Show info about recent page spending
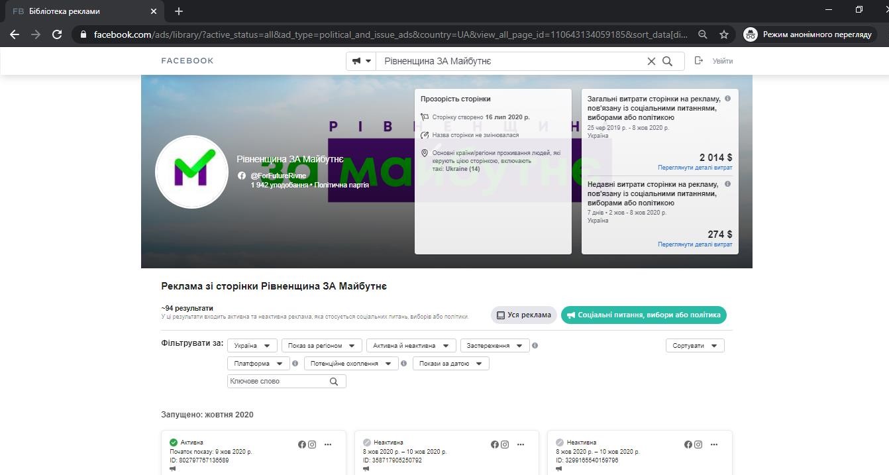This screenshot has width=889, height=475. [727, 184]
